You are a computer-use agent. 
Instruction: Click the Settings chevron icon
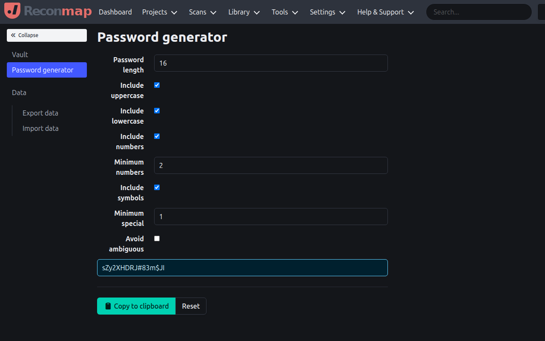pos(342,12)
